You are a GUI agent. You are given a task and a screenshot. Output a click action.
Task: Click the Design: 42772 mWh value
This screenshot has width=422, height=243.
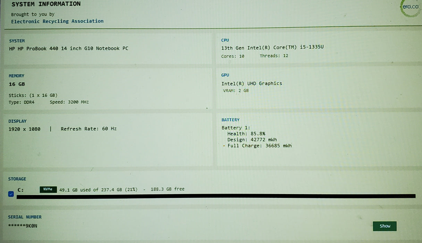[x=252, y=140]
